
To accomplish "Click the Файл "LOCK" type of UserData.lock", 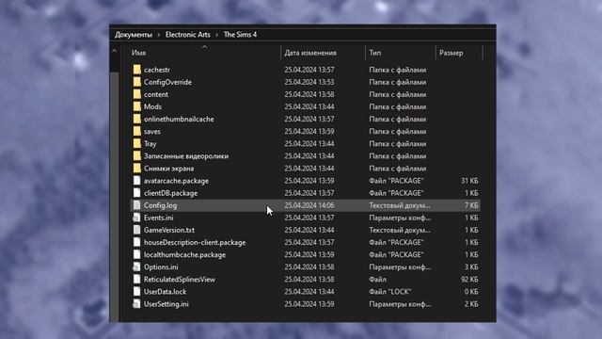I will pos(390,291).
